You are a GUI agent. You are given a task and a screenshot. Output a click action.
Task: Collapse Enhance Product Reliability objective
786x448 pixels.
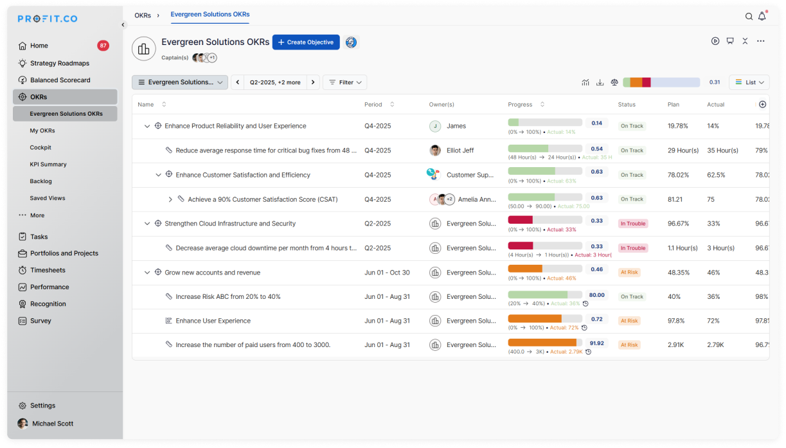pos(147,126)
